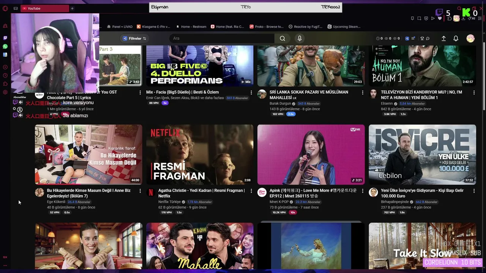Open the upload arrow icon
This screenshot has height=273, width=486.
(x=443, y=38)
